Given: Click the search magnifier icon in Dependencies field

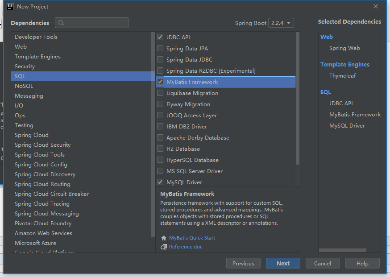Looking at the screenshot, I should [61, 23].
